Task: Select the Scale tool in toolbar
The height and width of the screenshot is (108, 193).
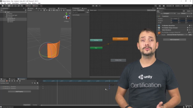Action: pos(12,6)
